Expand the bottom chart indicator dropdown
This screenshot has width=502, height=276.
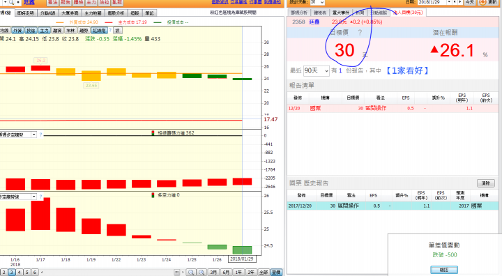[x=34, y=197]
